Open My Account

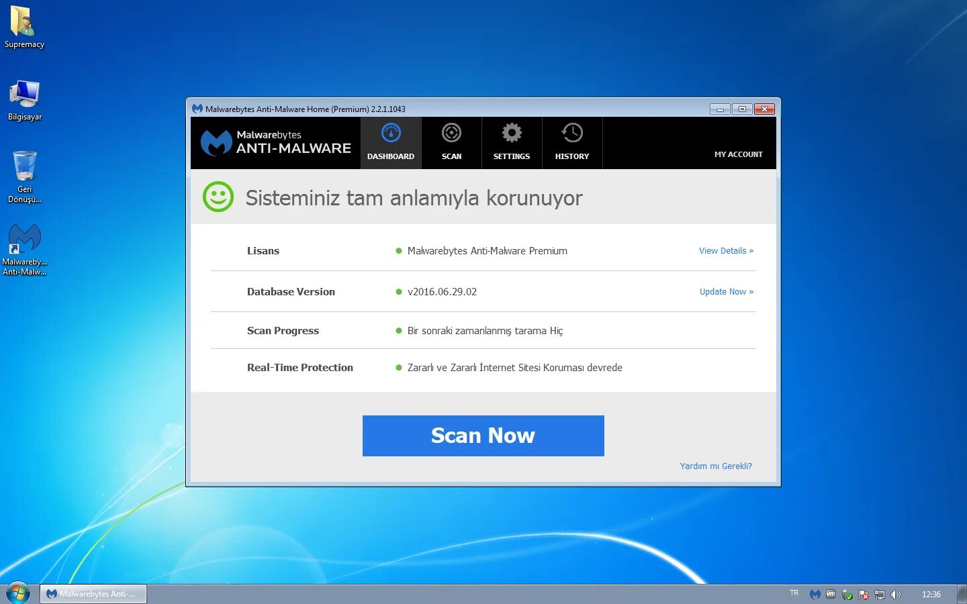point(738,154)
